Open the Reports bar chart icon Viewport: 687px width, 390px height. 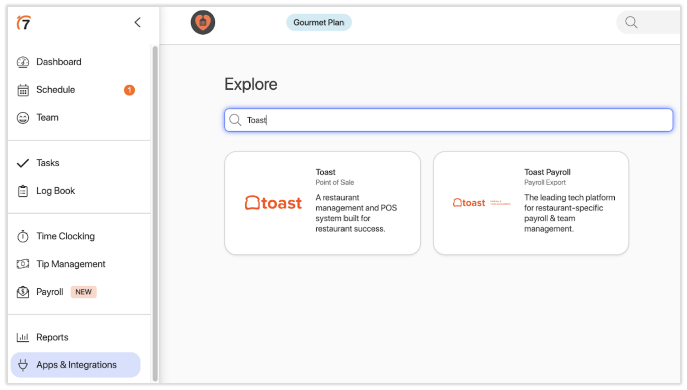click(x=23, y=338)
